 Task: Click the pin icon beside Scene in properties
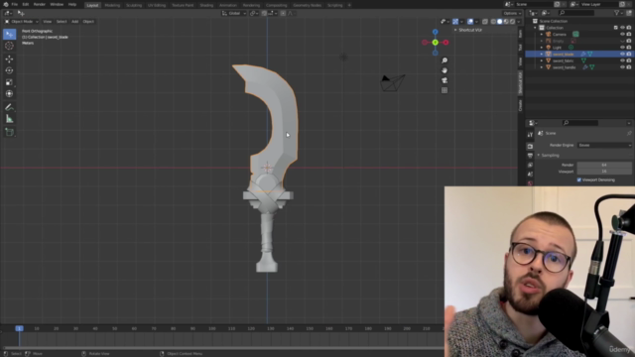tap(629, 133)
